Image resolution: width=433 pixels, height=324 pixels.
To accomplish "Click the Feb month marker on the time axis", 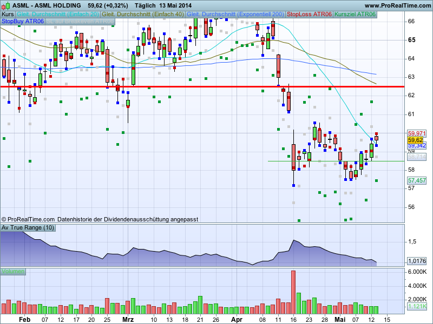I will pyautogui.click(x=24, y=320).
